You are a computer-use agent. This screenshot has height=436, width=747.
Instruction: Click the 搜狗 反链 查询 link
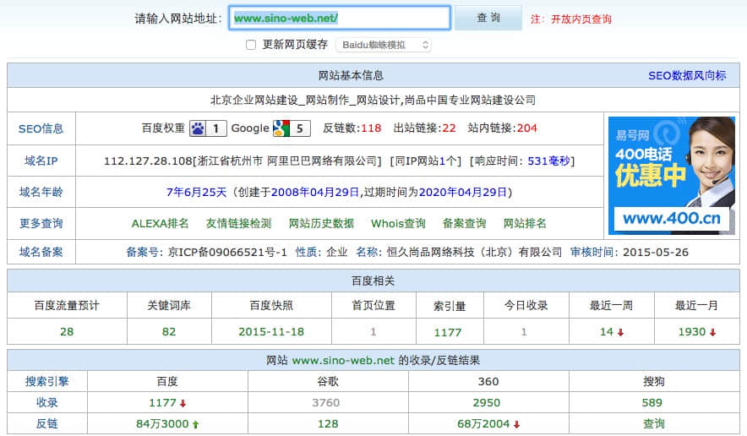coord(654,423)
